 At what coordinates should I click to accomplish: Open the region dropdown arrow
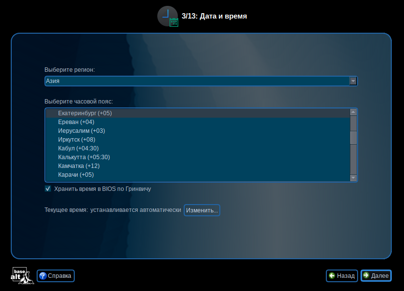[x=353, y=81]
